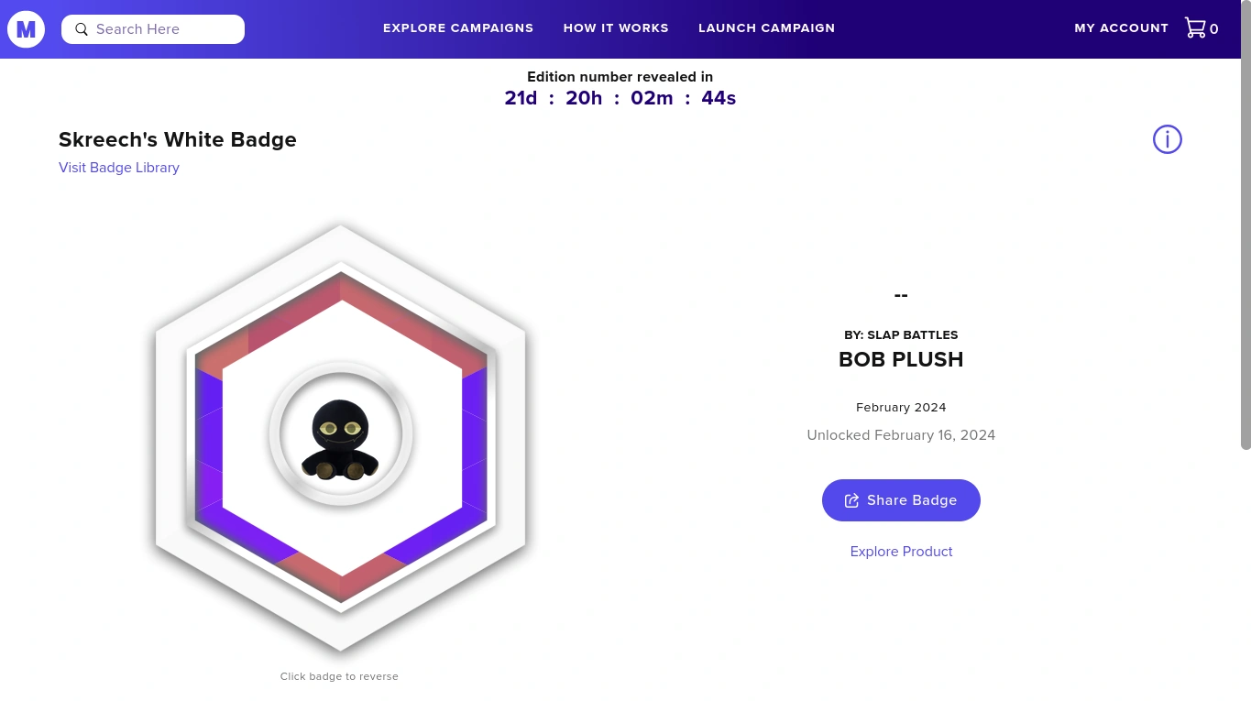Image resolution: width=1251 pixels, height=701 pixels.
Task: Click the edition countdown timer
Action: 620,98
